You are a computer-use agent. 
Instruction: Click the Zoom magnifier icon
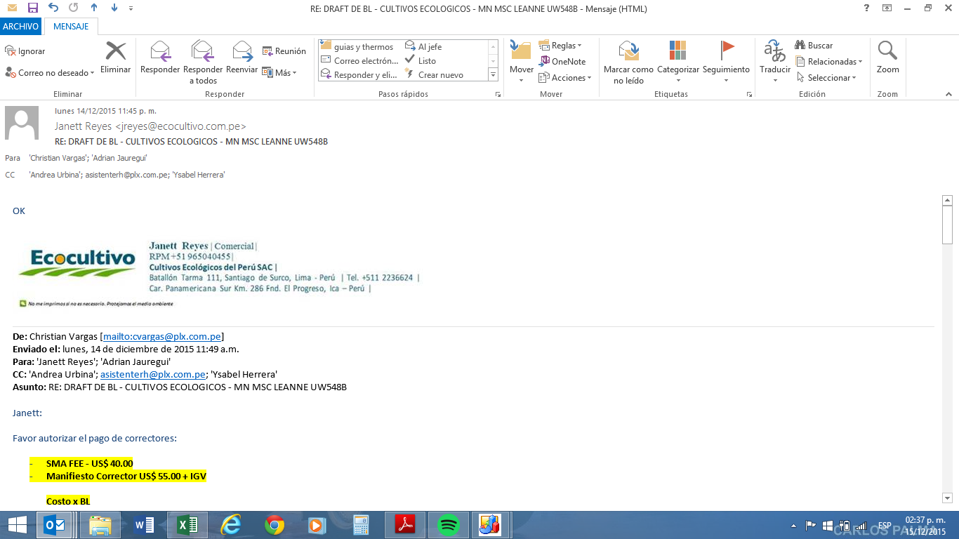click(x=887, y=52)
